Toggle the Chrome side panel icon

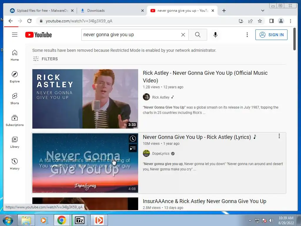coord(271,21)
